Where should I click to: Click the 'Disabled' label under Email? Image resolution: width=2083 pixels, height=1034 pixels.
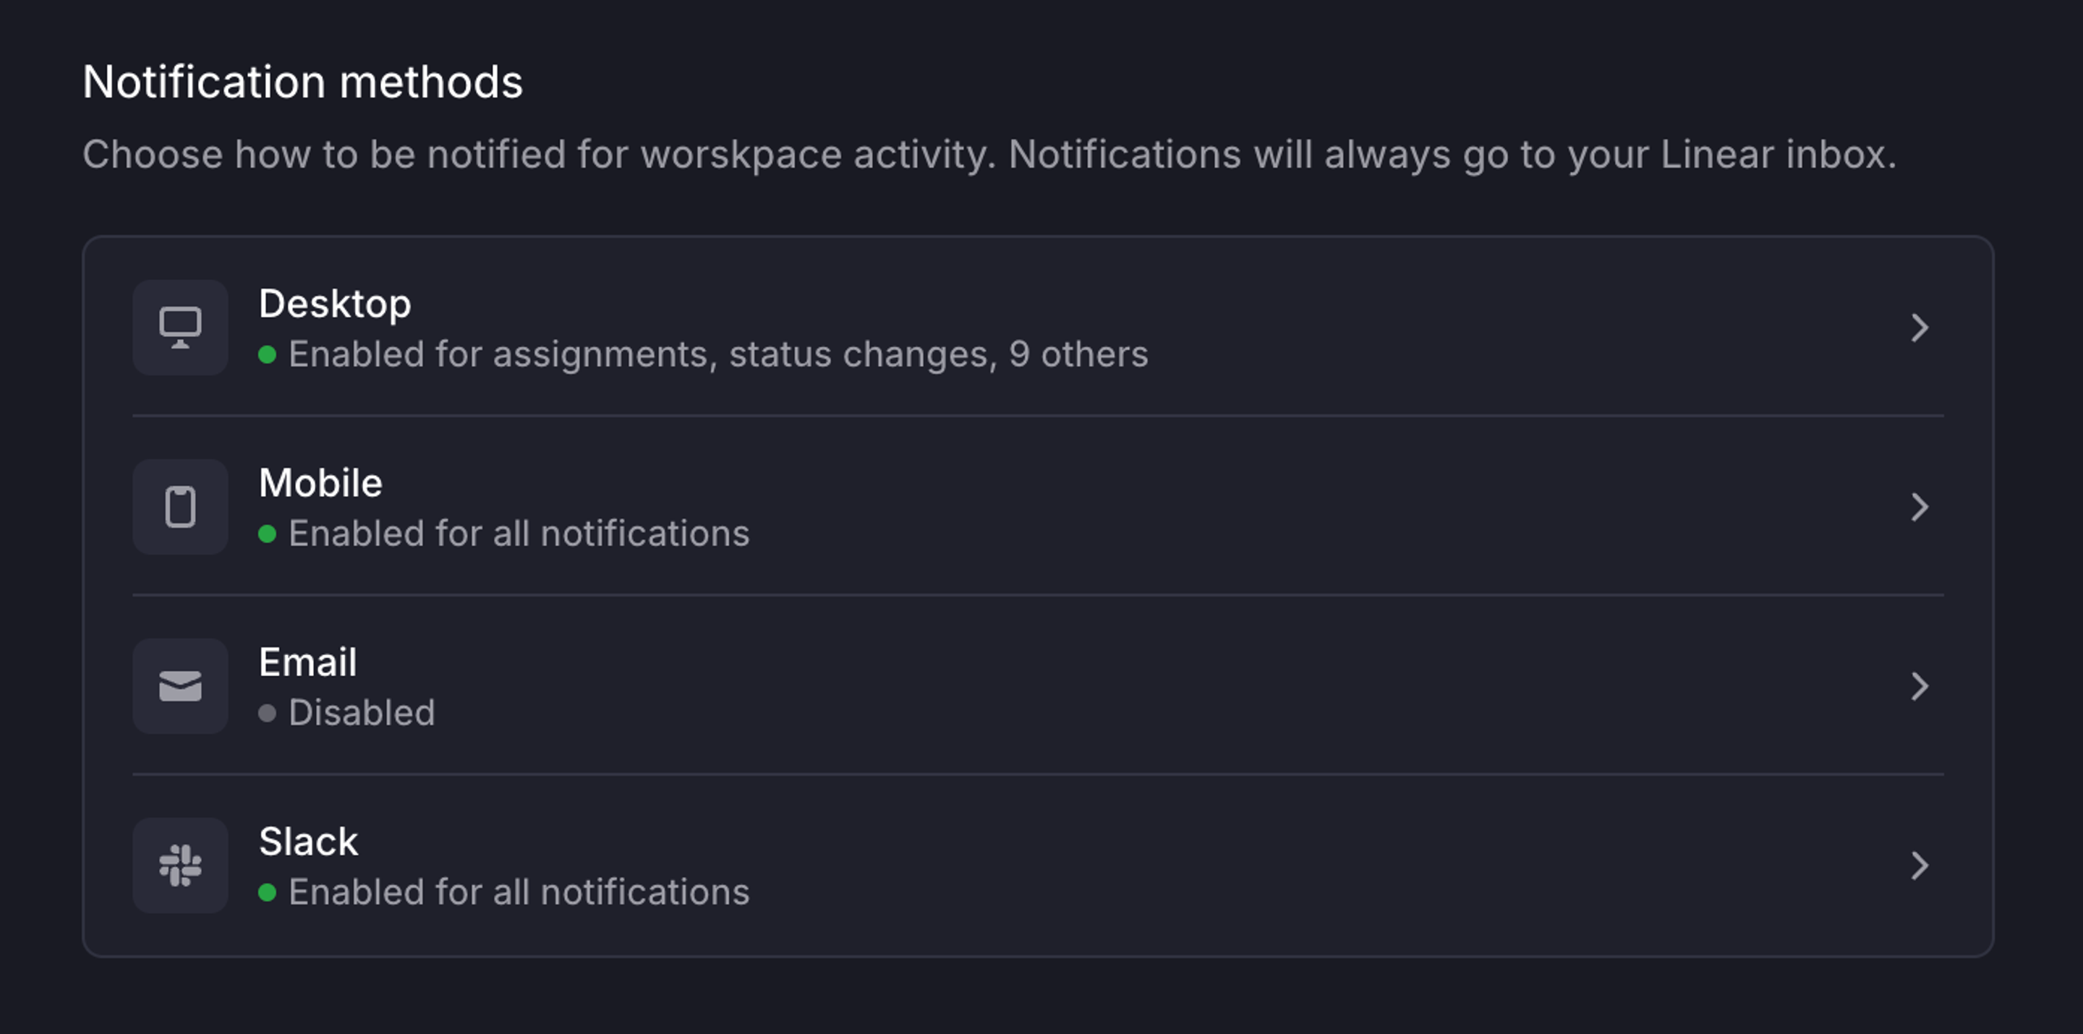point(362,712)
